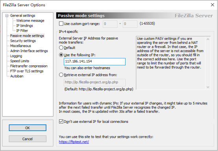
Task: Dismiss the dialog with Cancel
Action: (x=28, y=139)
